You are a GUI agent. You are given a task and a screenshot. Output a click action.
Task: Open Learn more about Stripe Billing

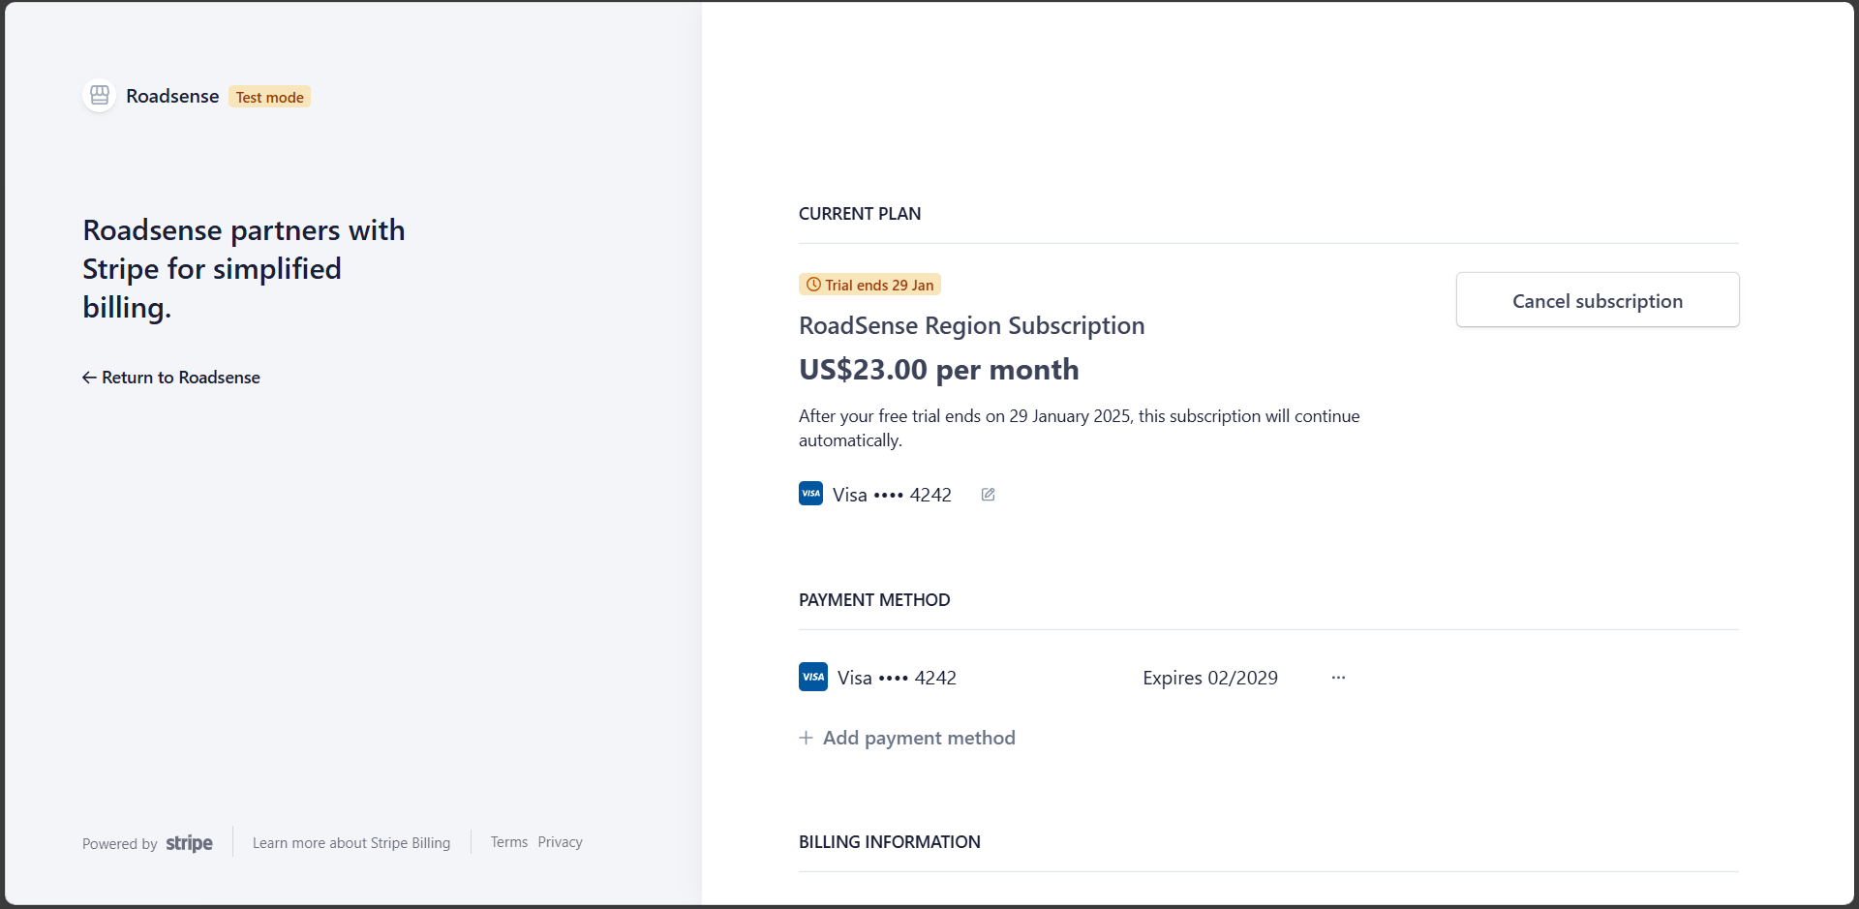pos(351,843)
